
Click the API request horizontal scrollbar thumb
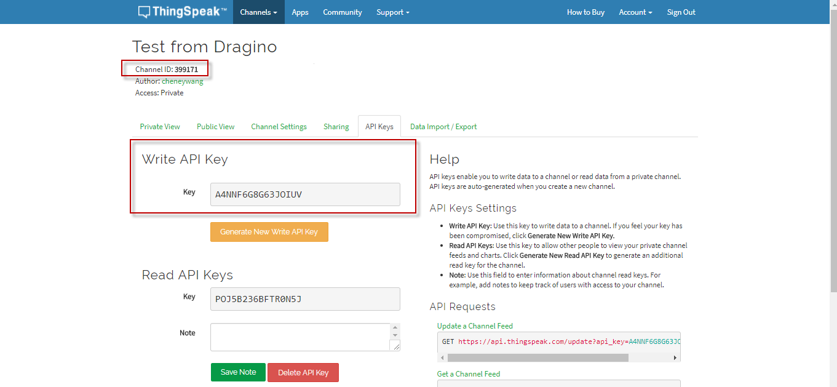click(538, 357)
